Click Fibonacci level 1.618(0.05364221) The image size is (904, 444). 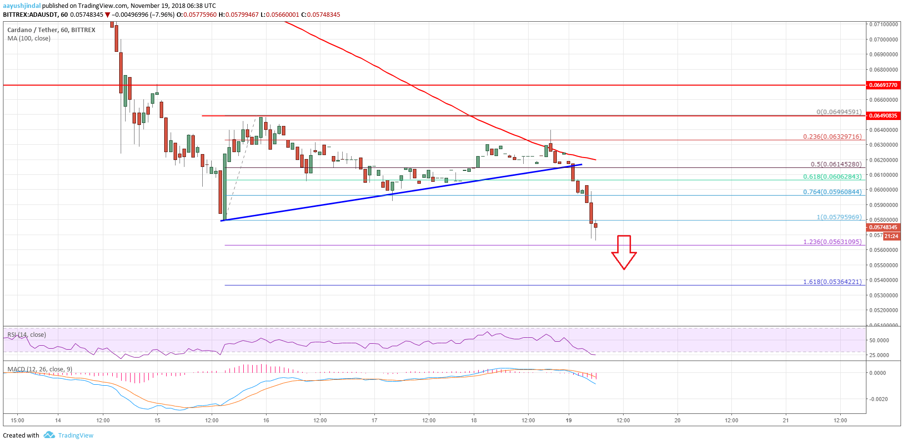(832, 282)
